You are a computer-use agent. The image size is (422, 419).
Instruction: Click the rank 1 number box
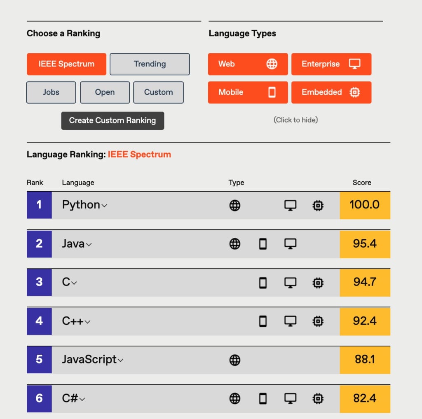coord(39,205)
